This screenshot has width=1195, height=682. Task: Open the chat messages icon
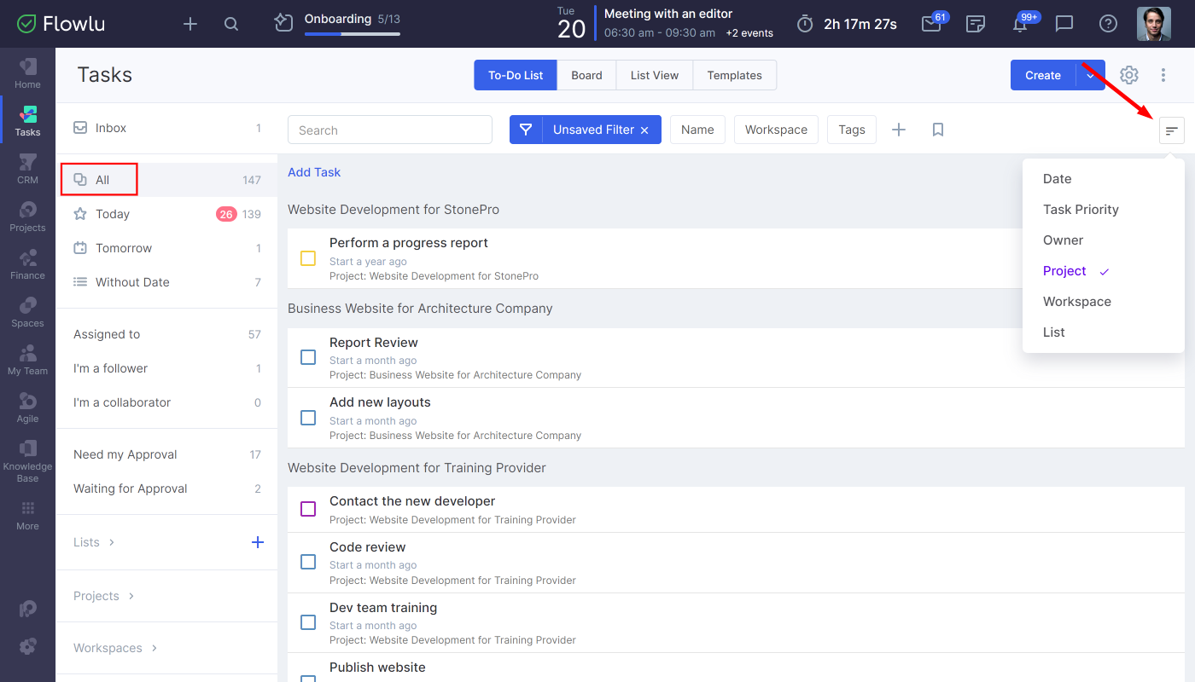[x=1064, y=24]
